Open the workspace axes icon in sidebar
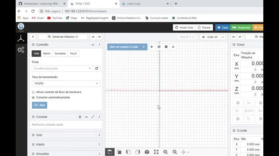 [21, 39]
